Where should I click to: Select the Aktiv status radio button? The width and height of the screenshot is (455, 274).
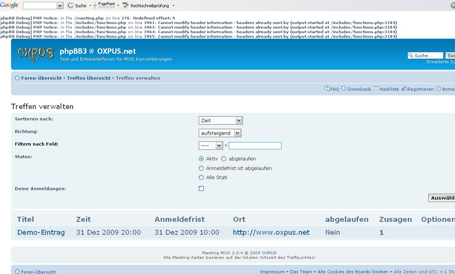tap(201, 159)
